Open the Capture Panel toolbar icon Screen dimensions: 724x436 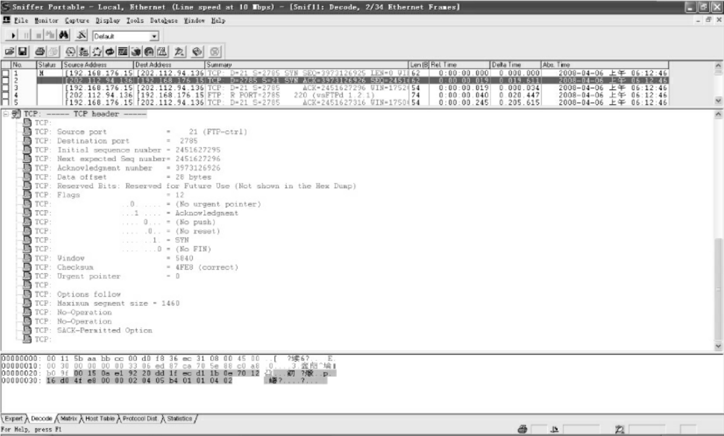click(180, 51)
